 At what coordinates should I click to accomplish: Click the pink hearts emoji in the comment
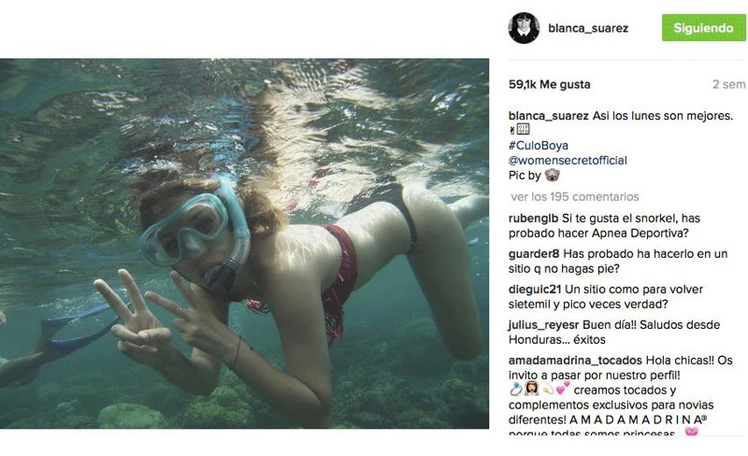coord(563,389)
